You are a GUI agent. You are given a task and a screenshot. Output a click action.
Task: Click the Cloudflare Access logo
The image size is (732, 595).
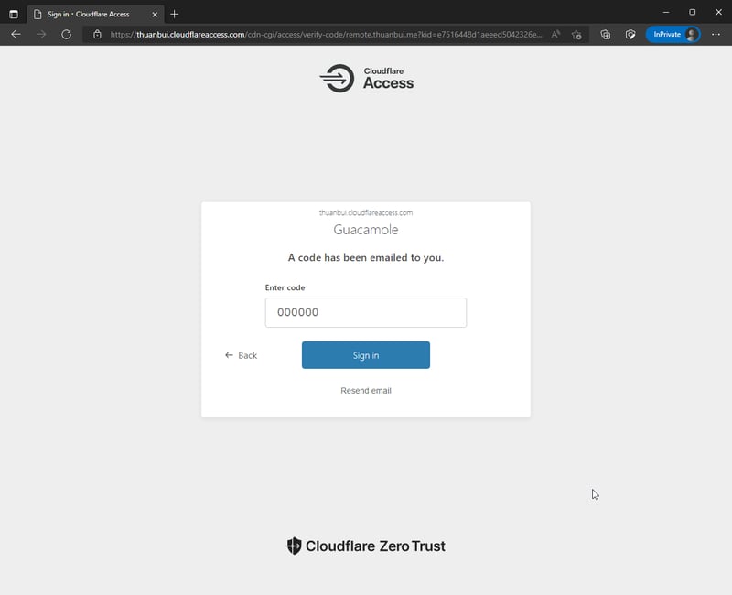coord(367,78)
